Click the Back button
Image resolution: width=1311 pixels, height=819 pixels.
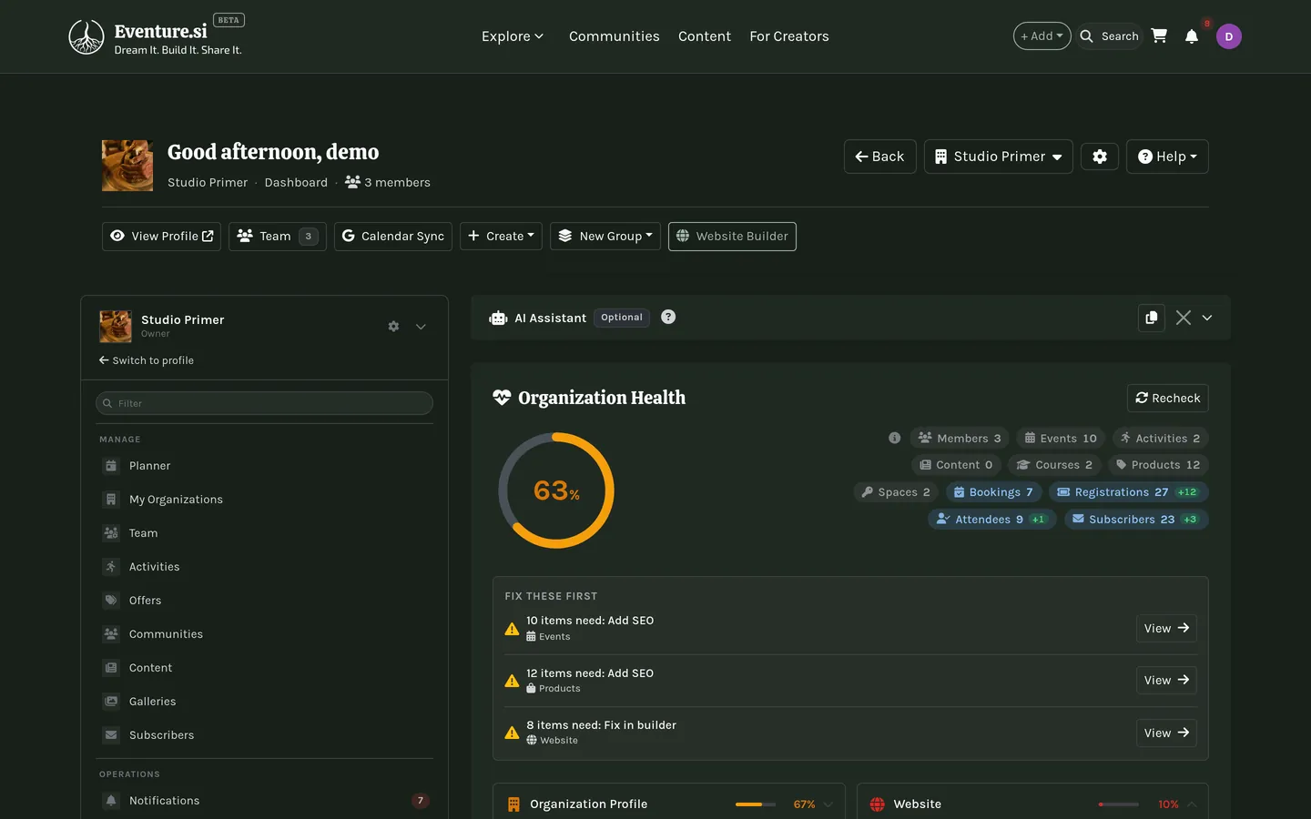point(879,157)
